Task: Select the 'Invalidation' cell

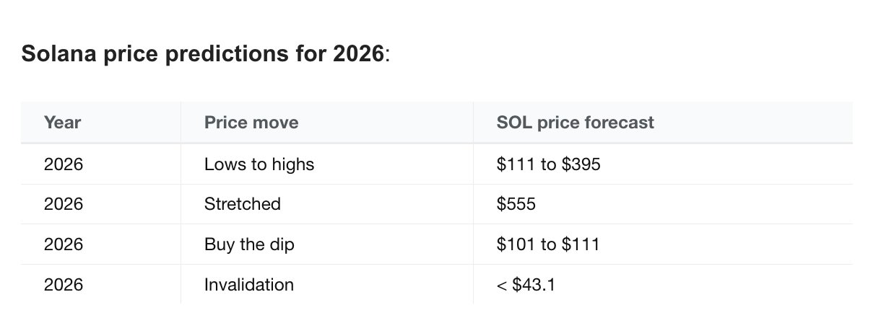Action: (249, 285)
